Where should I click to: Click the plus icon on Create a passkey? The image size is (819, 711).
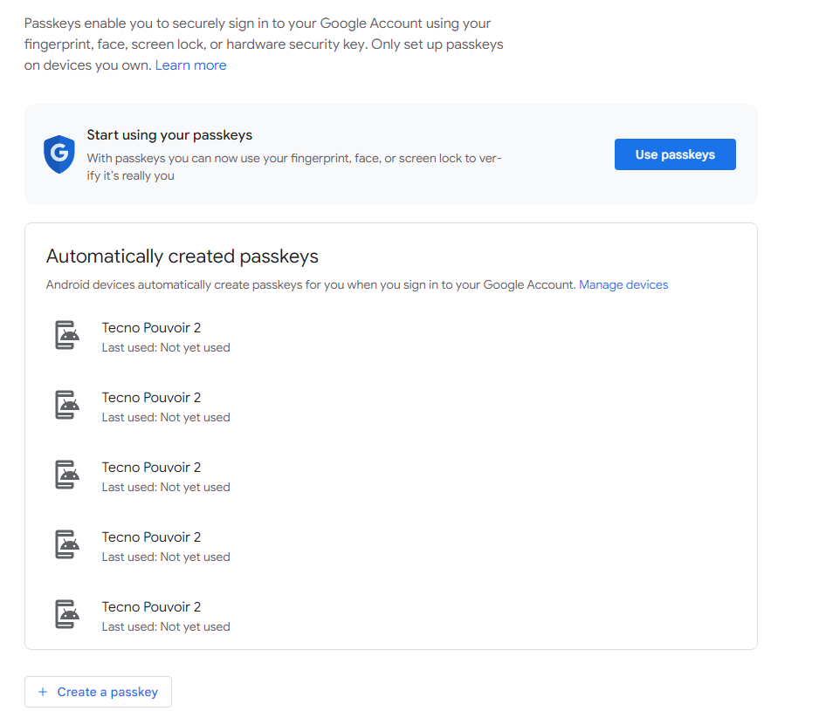(43, 691)
